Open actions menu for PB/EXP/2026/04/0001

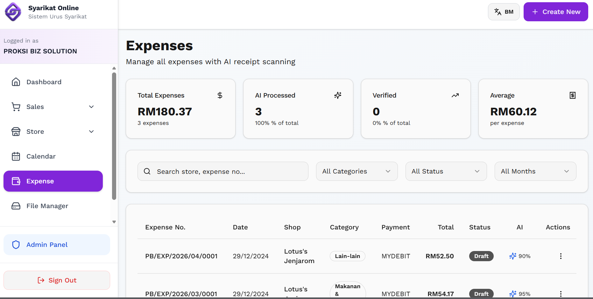[x=561, y=256]
